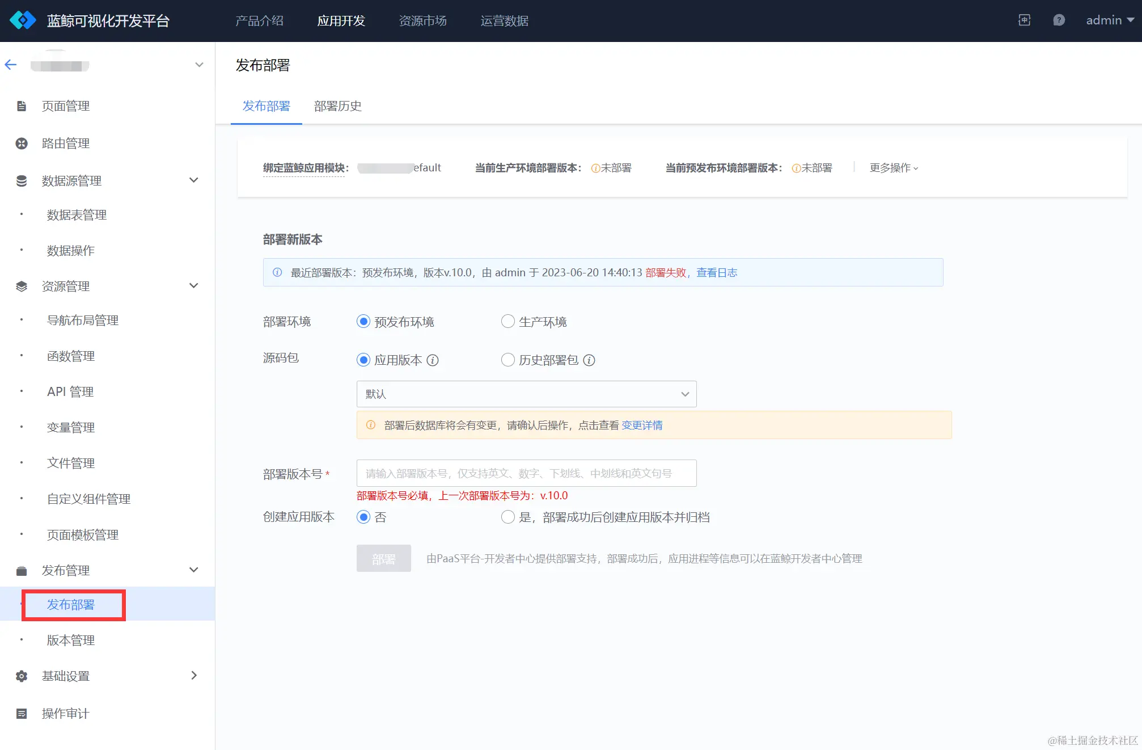
Task: Click the 路由管理 routing icon in sidebar
Action: point(22,143)
